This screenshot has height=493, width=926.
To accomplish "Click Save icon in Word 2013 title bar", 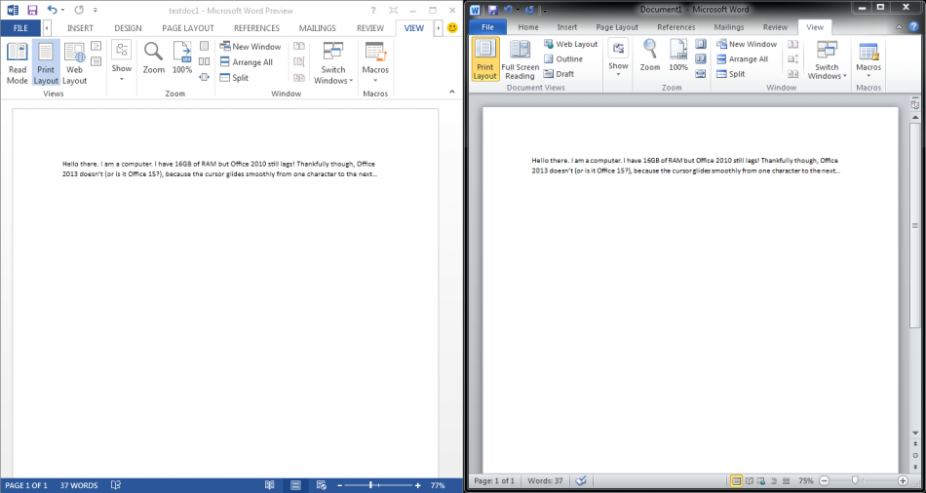I will point(32,10).
